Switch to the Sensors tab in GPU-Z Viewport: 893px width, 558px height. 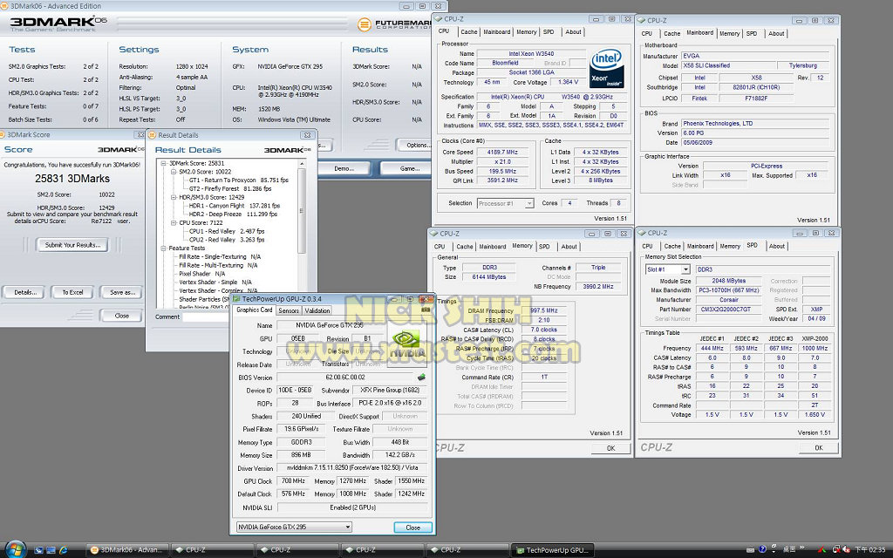coord(289,310)
